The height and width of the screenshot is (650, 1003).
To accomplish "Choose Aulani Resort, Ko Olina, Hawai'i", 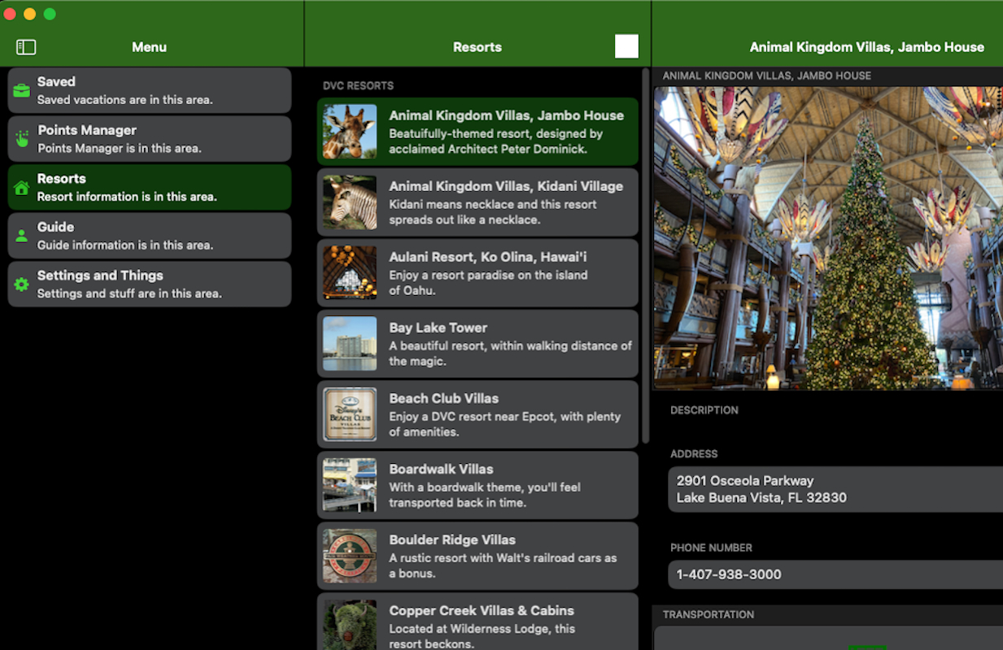I will (x=478, y=273).
